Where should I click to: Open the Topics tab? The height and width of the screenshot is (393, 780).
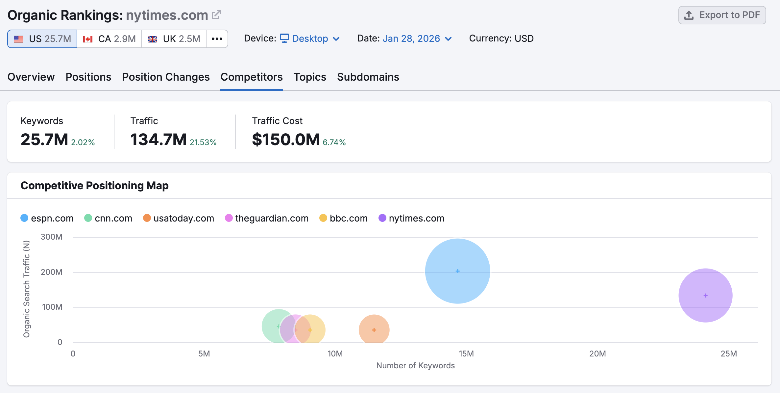click(309, 77)
